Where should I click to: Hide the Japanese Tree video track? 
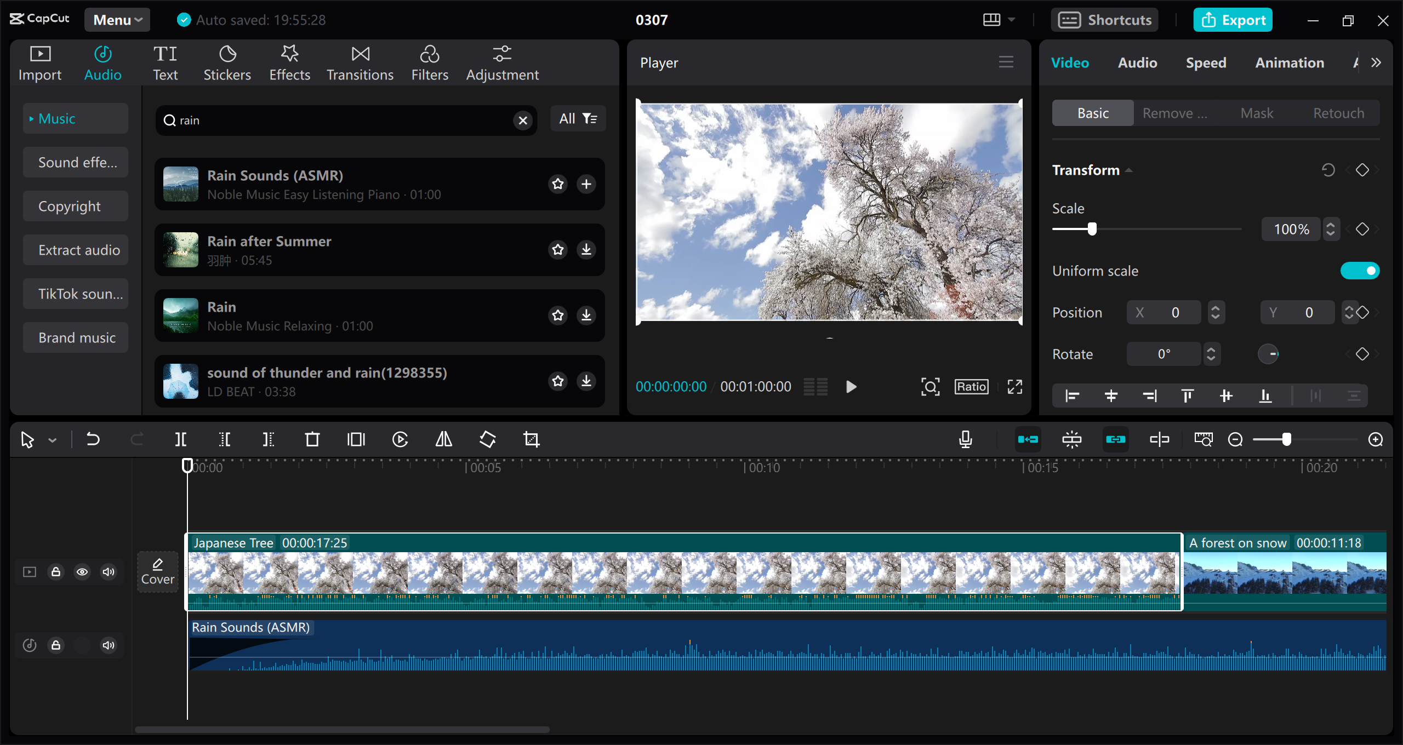(x=82, y=571)
